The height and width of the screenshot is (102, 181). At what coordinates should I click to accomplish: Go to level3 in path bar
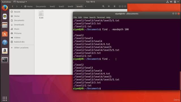pos(61,6)
